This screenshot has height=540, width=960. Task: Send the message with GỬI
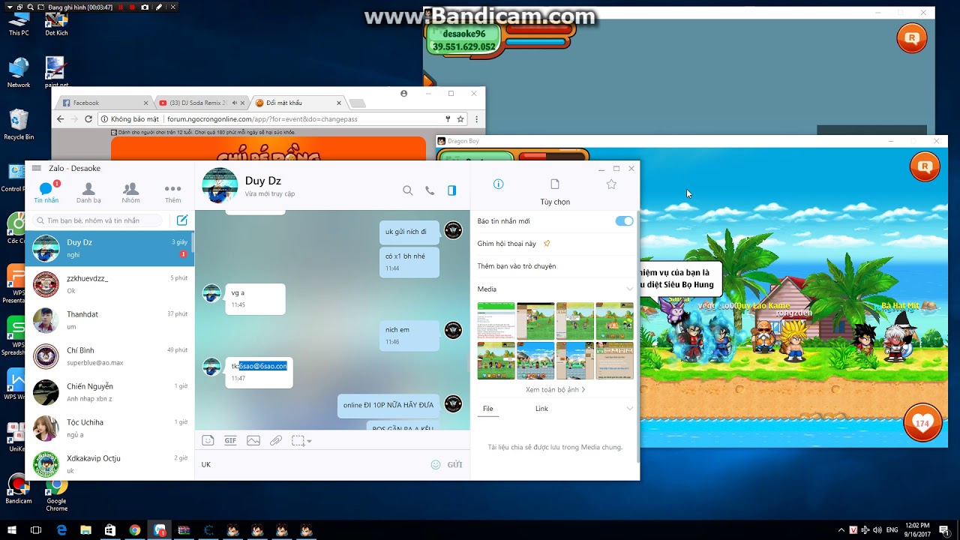pyautogui.click(x=454, y=465)
